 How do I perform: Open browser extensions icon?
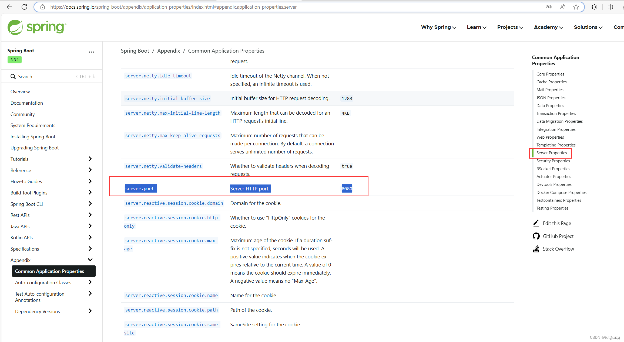594,7
